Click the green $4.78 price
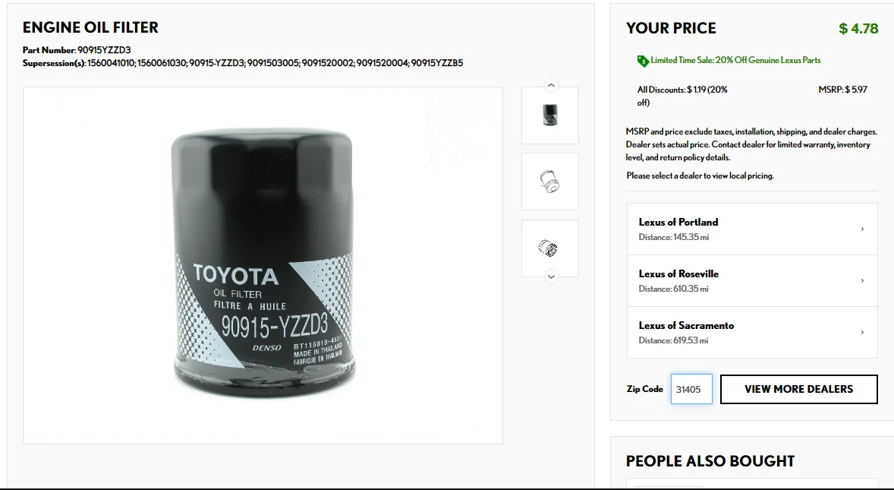This screenshot has height=490, width=894. 858,29
